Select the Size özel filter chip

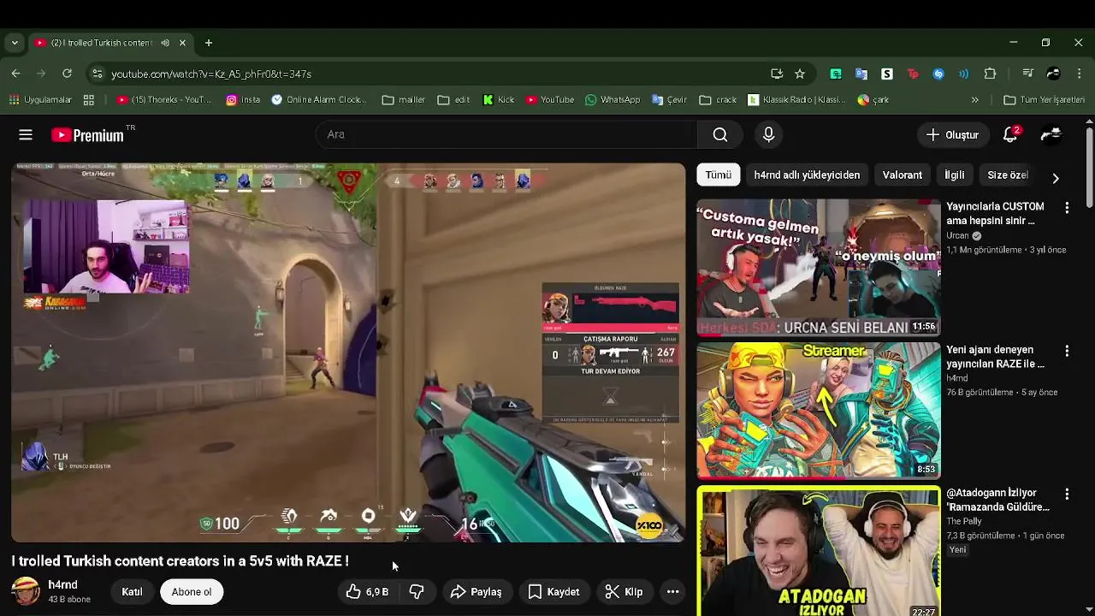coord(1008,175)
